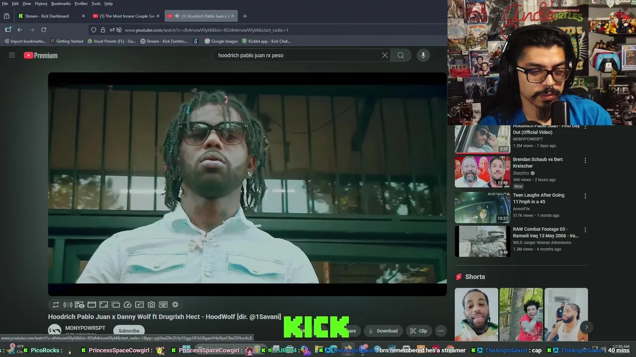The height and width of the screenshot is (357, 636).
Task: Open options menu for Brendan Schaub video
Action: tap(585, 160)
